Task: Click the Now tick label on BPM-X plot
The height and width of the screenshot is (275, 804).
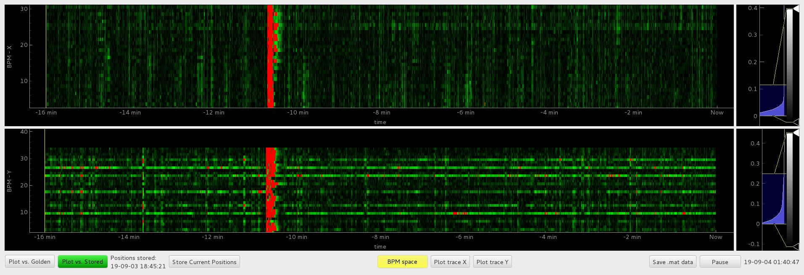Action: pyautogui.click(x=717, y=112)
